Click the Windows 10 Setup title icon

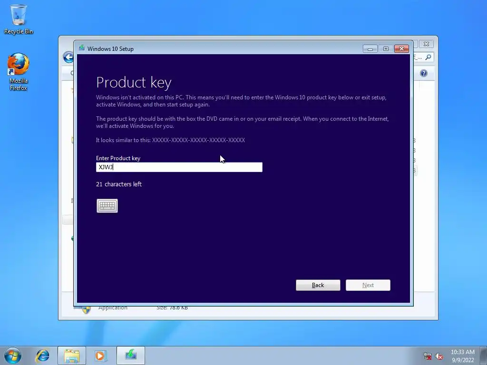point(82,48)
